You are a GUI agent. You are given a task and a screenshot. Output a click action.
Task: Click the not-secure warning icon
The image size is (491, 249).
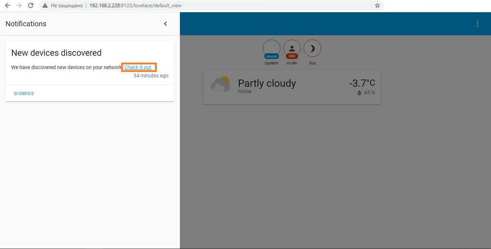click(45, 6)
